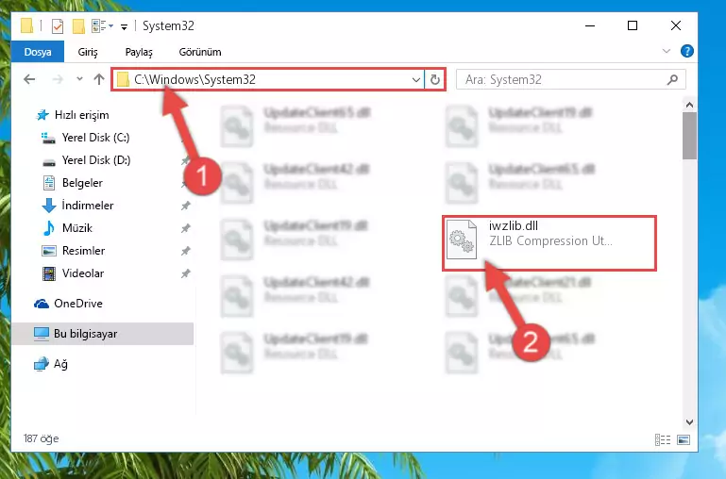Click the star icon beside Hızlı erişim
The width and height of the screenshot is (726, 479).
[42, 115]
